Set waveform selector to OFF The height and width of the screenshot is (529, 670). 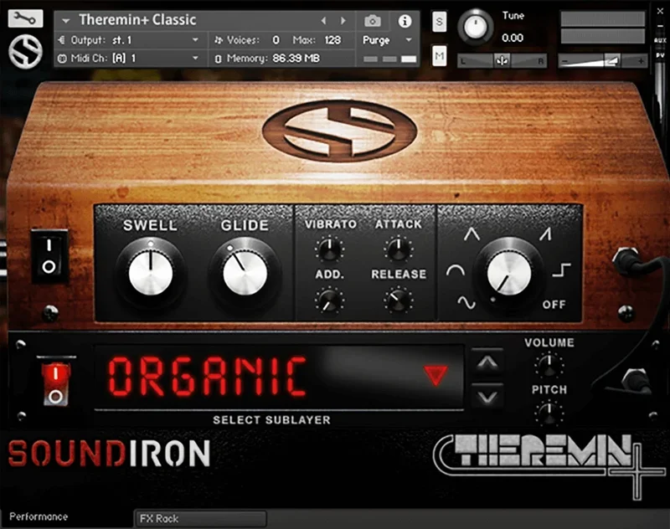(554, 305)
